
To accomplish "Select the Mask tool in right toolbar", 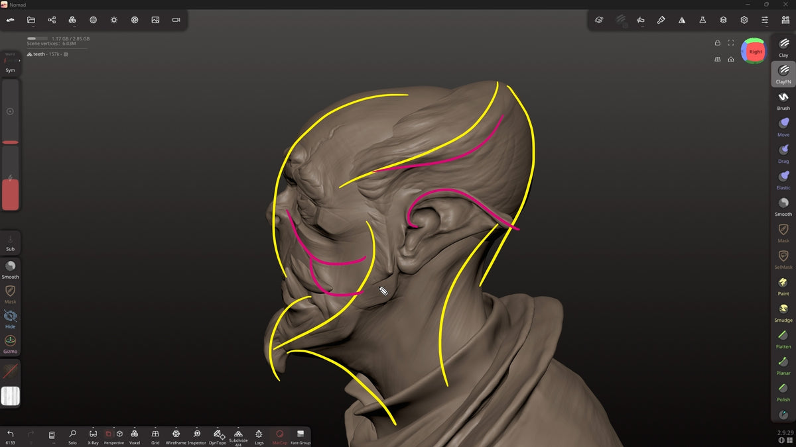I will pos(783,232).
